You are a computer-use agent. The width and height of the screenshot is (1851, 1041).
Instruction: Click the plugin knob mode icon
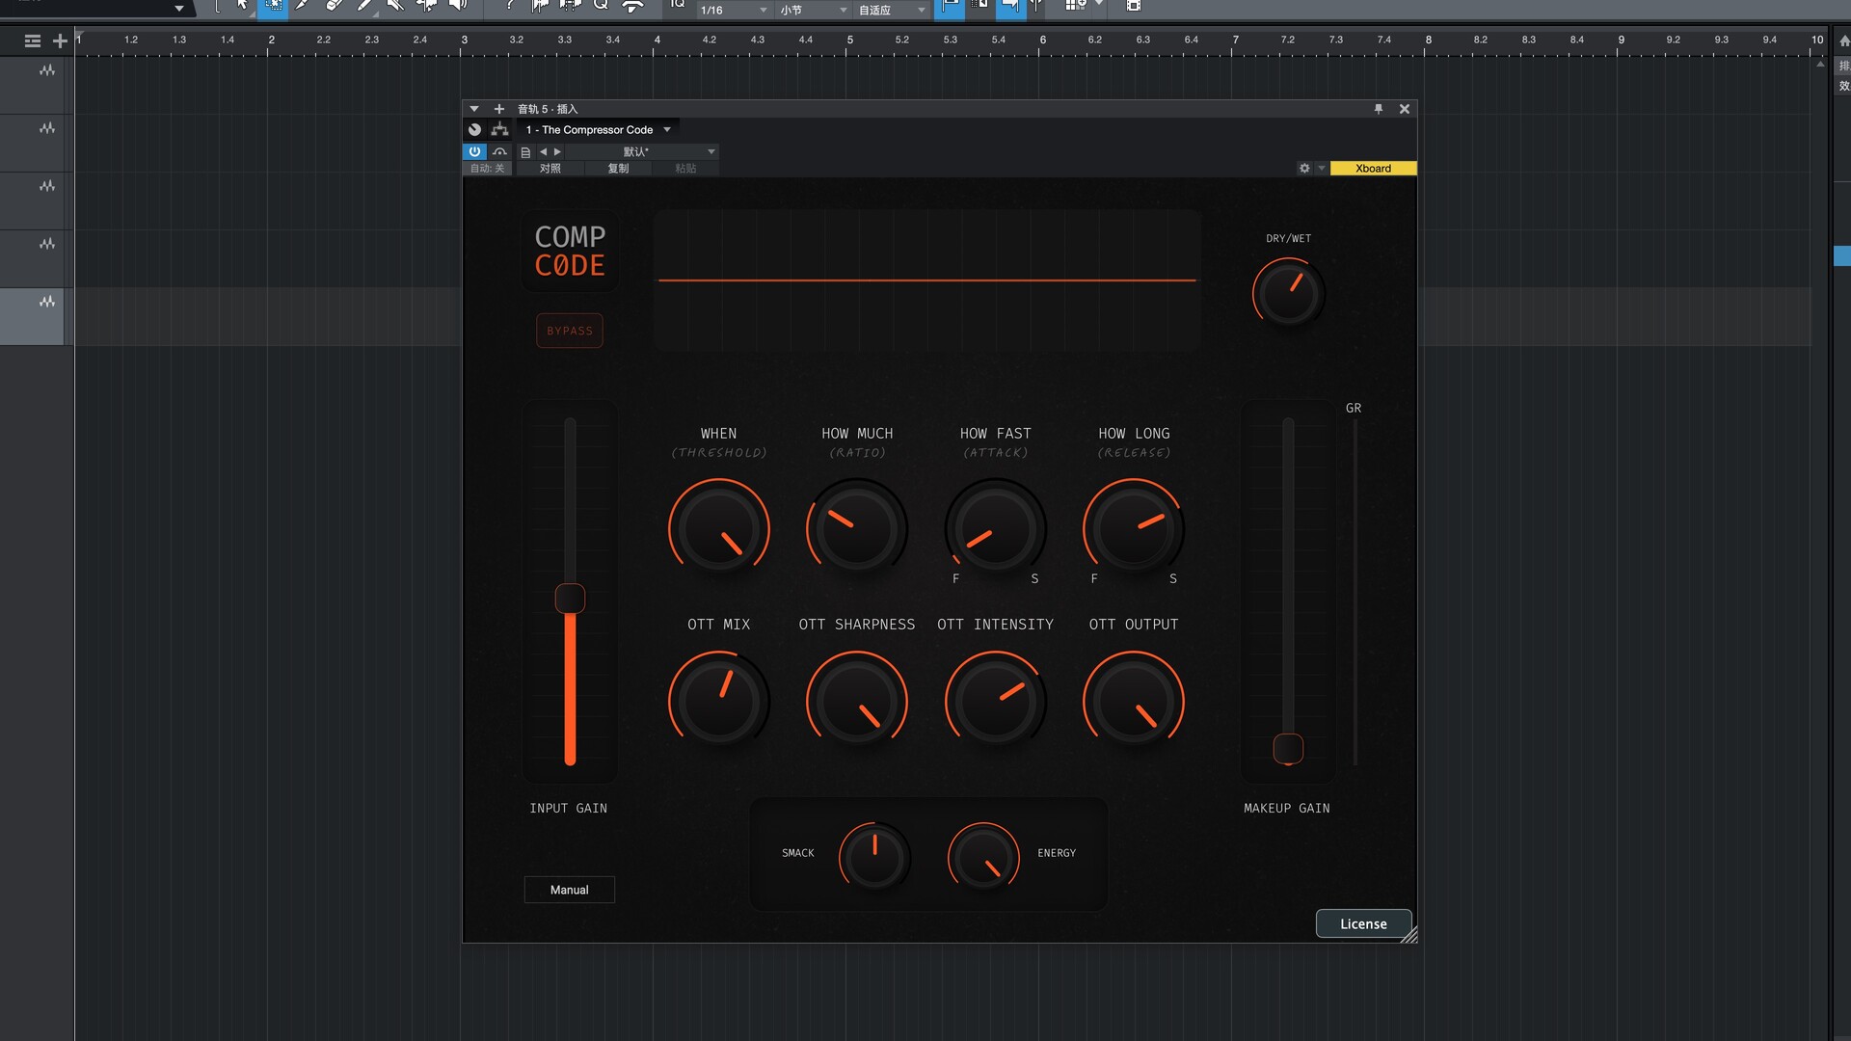tap(474, 129)
